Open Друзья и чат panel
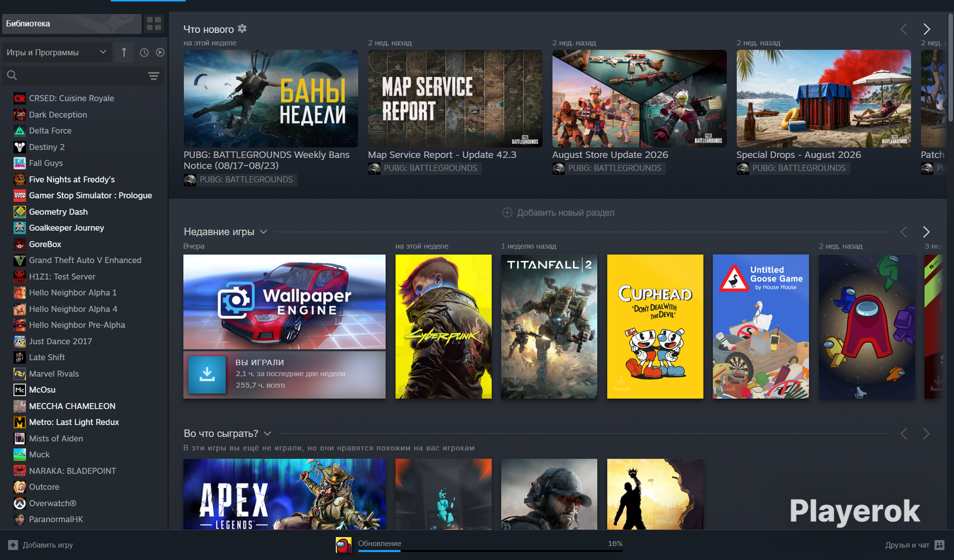The width and height of the screenshot is (954, 560). coord(915,545)
